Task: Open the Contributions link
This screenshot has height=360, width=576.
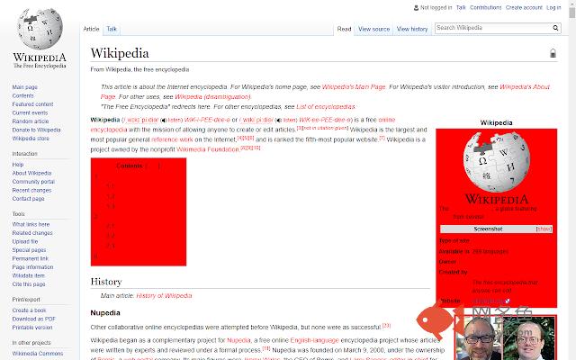Action: [486, 7]
